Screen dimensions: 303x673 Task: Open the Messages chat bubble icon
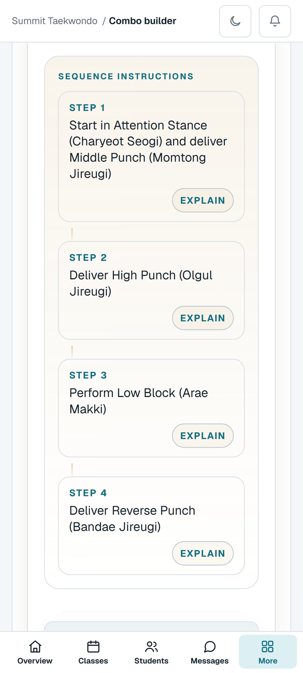[x=210, y=647]
